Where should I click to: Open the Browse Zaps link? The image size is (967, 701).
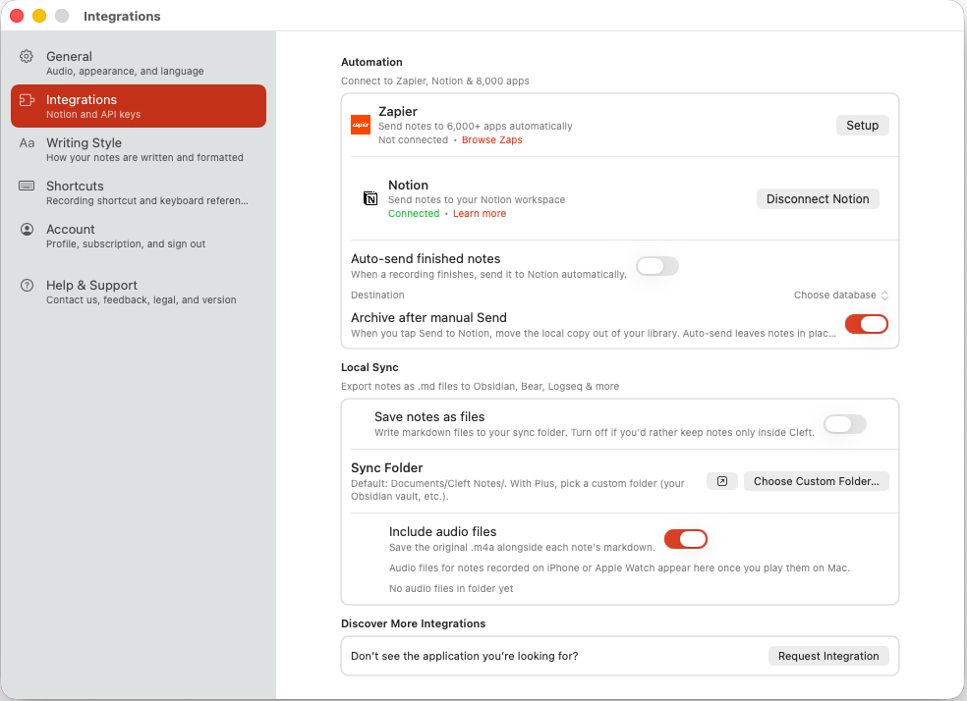point(492,139)
